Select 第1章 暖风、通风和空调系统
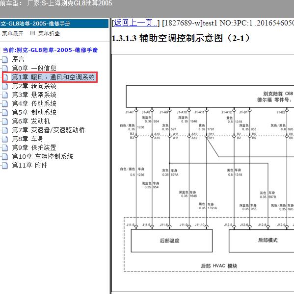294x294 pixels. click(53, 77)
